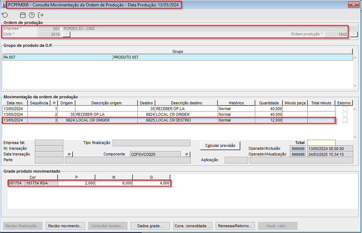Screen dimensions: 362x233
Task: Select LOCAL CR DESTINO cell in sequence 3
Action: click(x=186, y=120)
